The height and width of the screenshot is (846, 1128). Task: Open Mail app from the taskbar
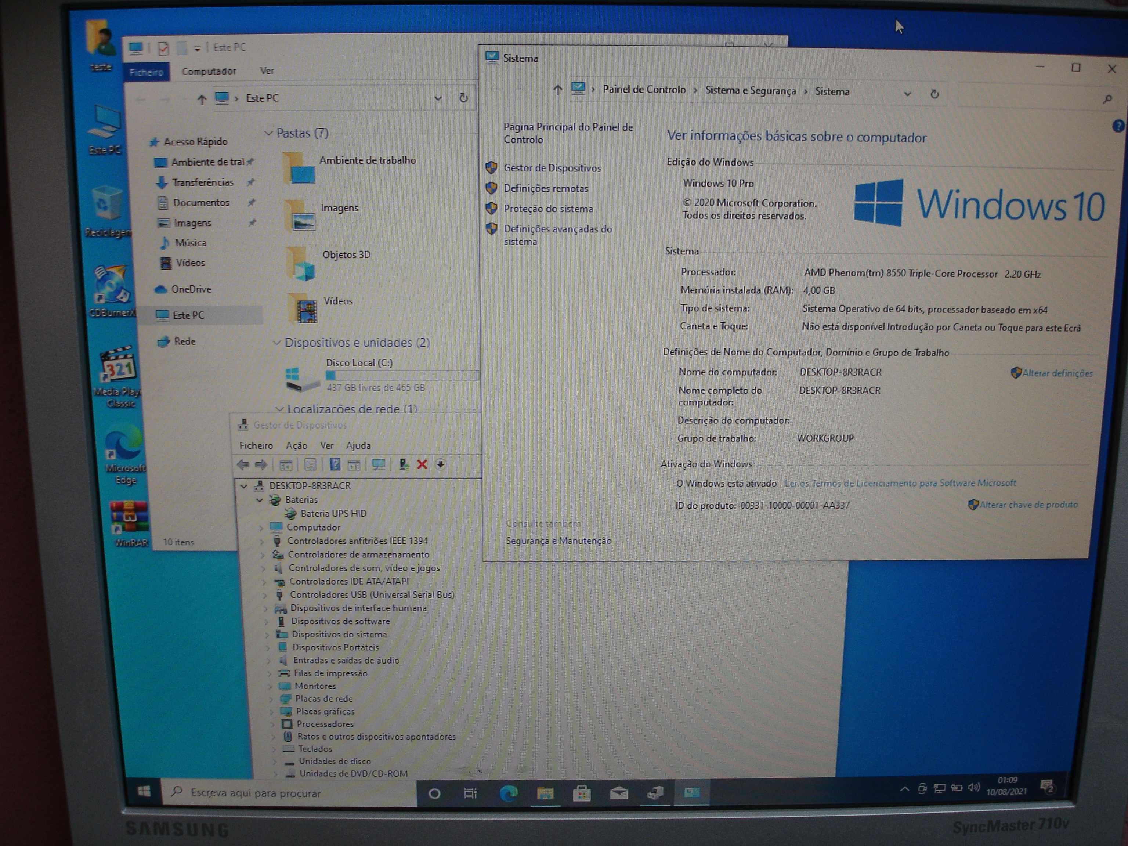(x=619, y=793)
